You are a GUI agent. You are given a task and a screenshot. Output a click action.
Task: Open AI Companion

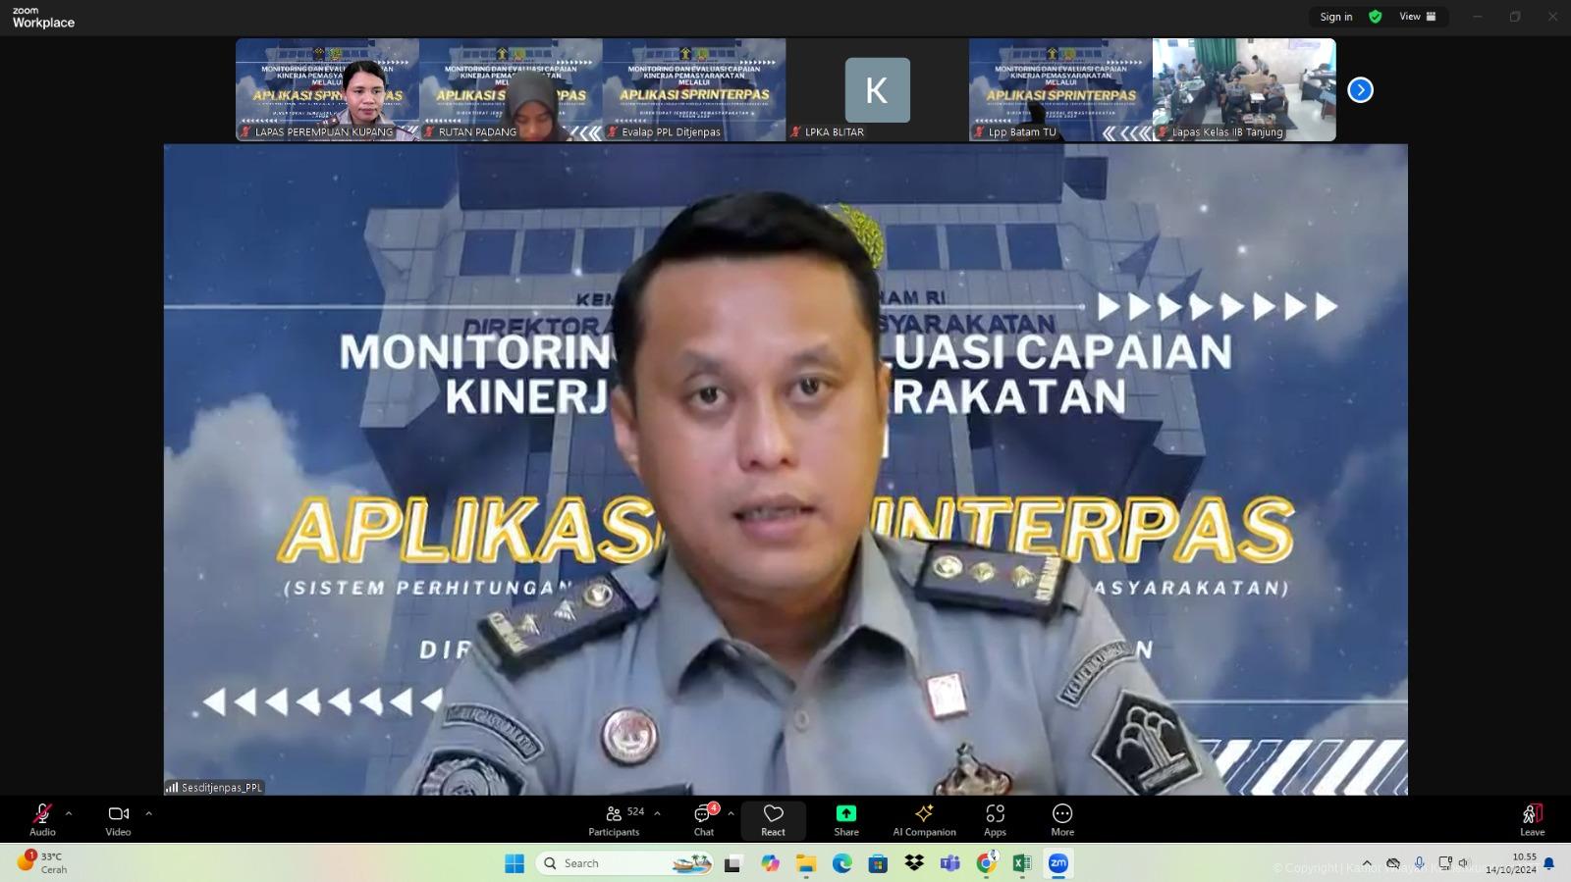tap(924, 820)
